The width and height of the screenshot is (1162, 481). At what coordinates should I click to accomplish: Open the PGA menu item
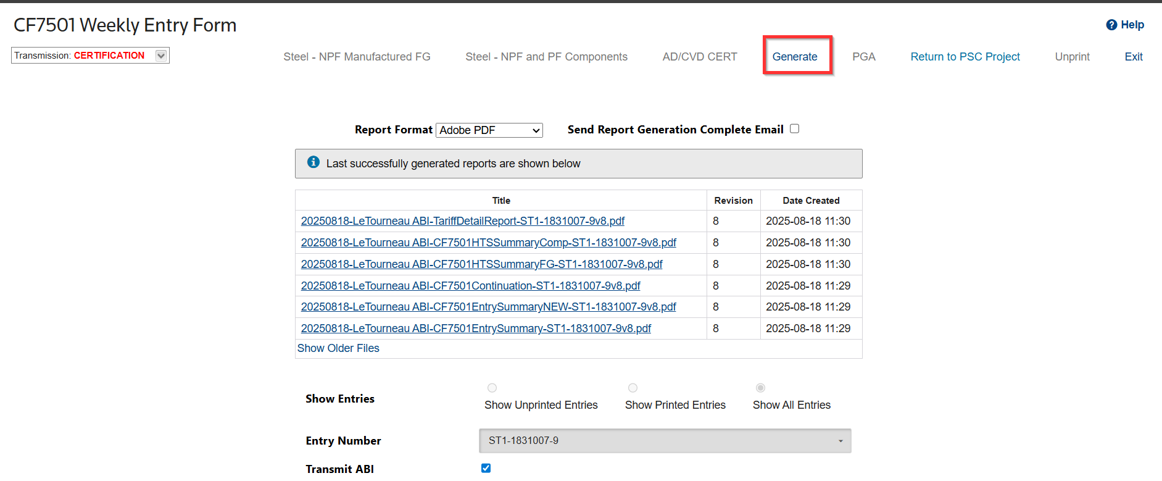pyautogui.click(x=863, y=57)
